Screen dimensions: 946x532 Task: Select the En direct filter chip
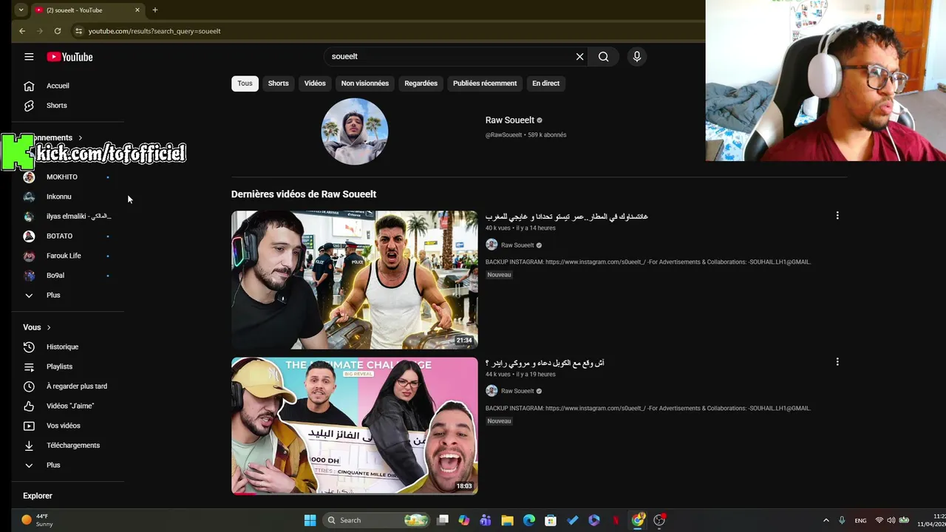(x=546, y=83)
